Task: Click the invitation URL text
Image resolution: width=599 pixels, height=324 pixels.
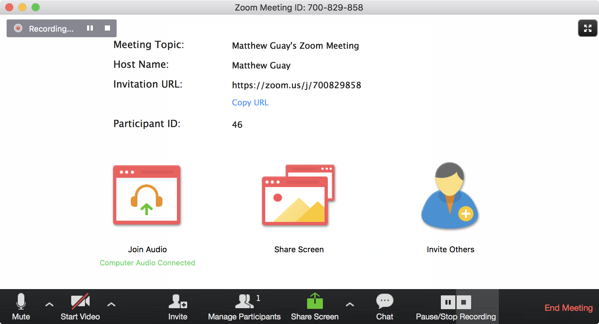Action: (297, 85)
